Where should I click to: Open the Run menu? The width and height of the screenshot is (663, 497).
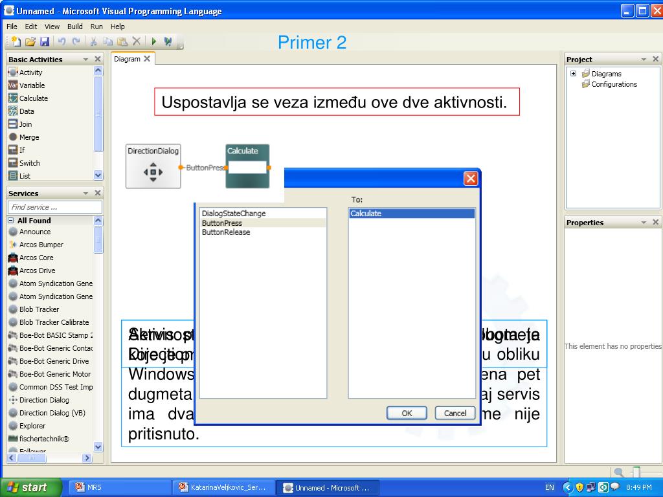pos(96,26)
